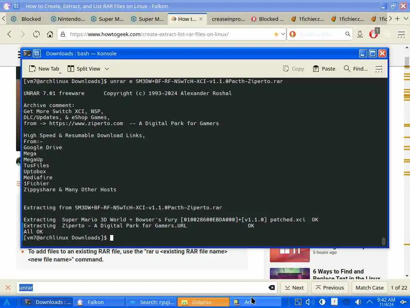Click the Konsole titlebar grid icon
Image resolution: width=410 pixels, height=308 pixels.
(36, 53)
